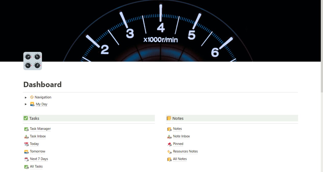Click the control knobs page icon
This screenshot has height=172, width=323.
tap(33, 61)
